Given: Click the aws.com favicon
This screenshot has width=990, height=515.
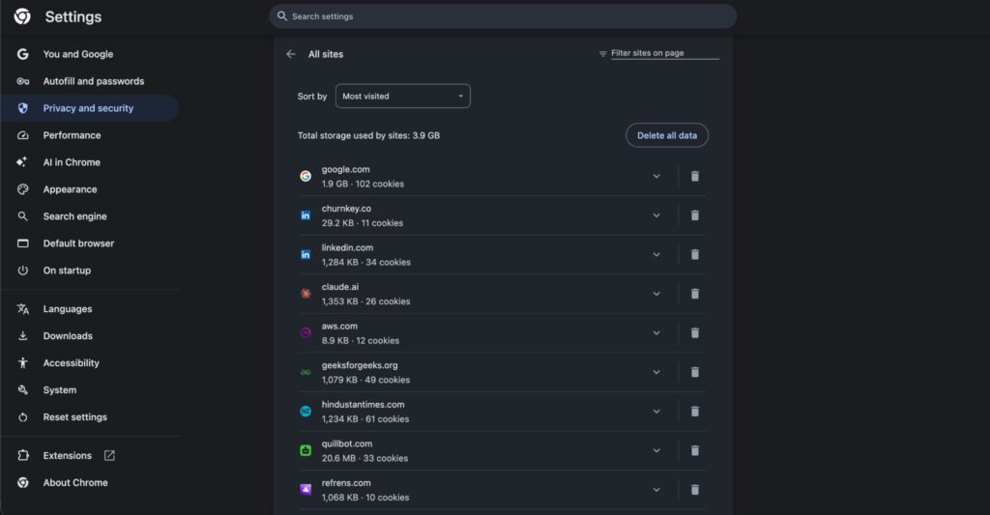Looking at the screenshot, I should 306,332.
